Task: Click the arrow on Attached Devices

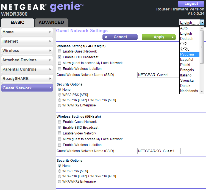Action: point(50,60)
